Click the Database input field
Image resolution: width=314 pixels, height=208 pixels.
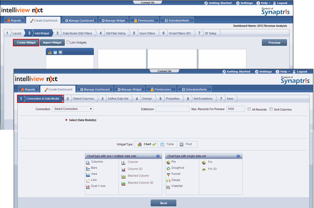coord(173,109)
